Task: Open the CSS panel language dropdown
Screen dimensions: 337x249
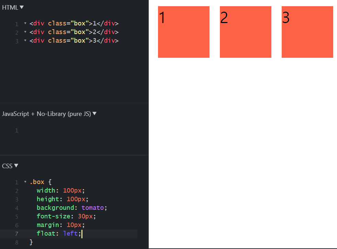Action: point(10,166)
